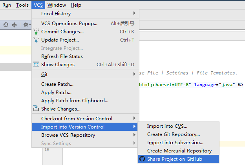Click the scroll-from-source crosshair icon
Screen dimensions: 245x165
(x=6, y=25)
